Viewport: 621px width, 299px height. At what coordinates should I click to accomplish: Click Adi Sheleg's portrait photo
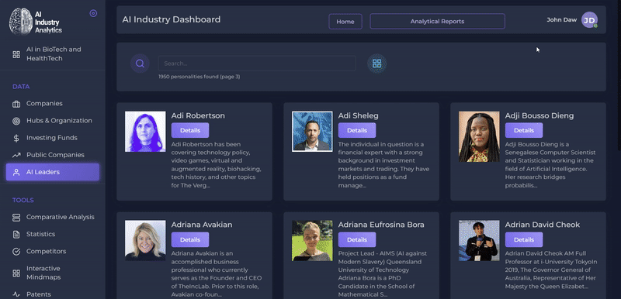(312, 132)
